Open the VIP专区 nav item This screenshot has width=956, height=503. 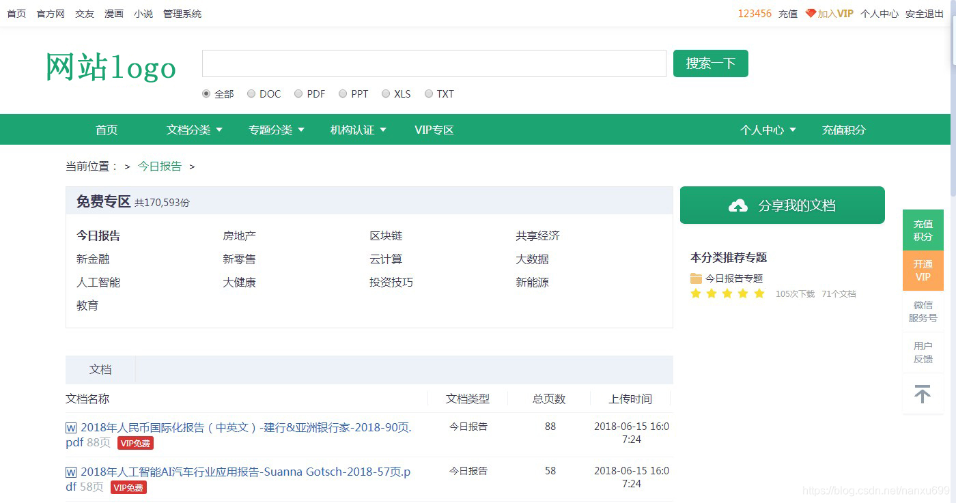click(x=434, y=130)
